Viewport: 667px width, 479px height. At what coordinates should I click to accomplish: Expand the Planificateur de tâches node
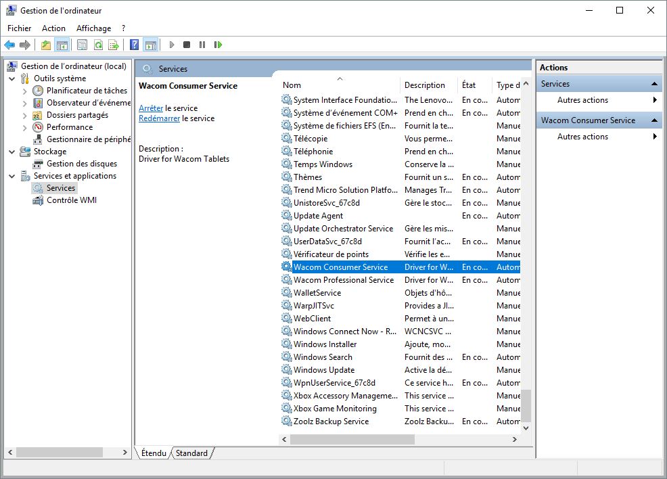[x=24, y=91]
